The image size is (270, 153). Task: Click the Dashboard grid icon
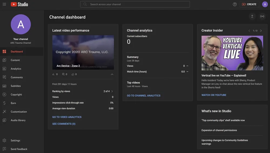pos(4,51)
